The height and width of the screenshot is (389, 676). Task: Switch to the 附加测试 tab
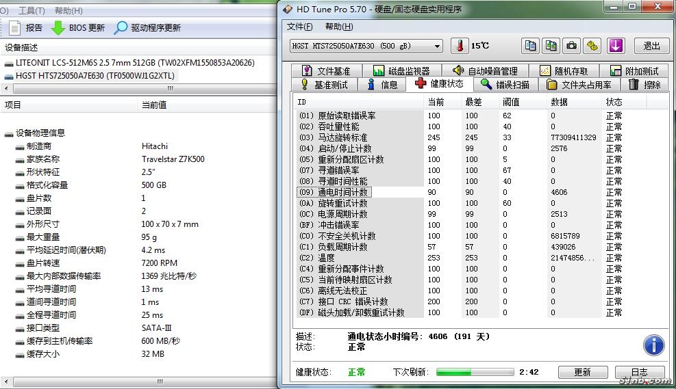pyautogui.click(x=634, y=71)
